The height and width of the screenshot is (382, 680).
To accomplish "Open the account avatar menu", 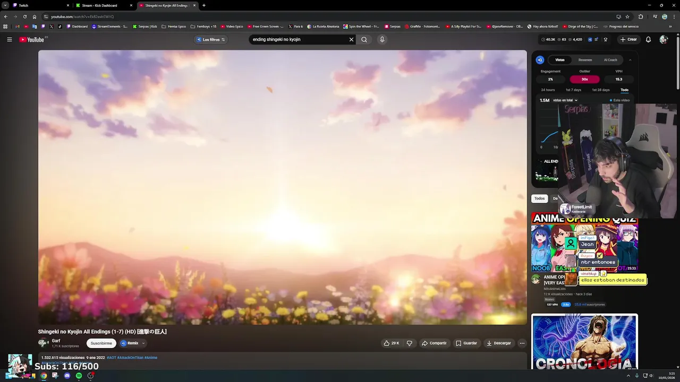I will (664, 39).
